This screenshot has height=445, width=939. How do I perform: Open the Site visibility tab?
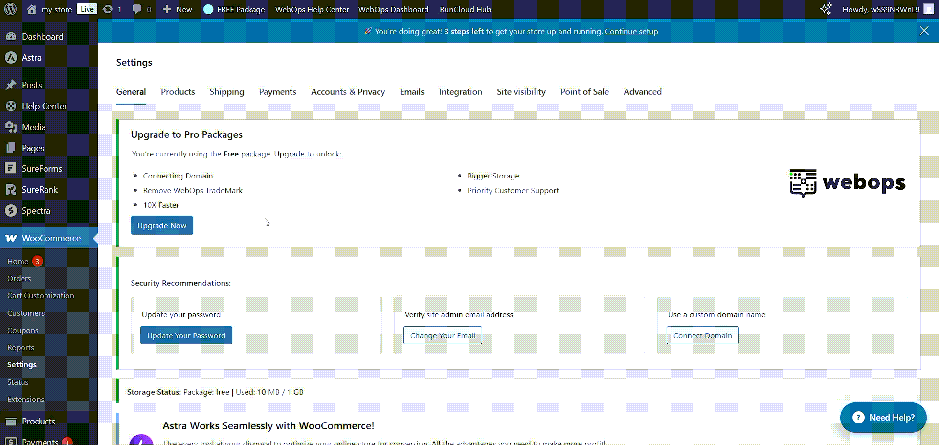pyautogui.click(x=521, y=92)
